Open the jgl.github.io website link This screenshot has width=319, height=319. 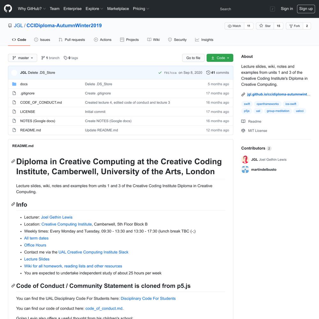[279, 94]
